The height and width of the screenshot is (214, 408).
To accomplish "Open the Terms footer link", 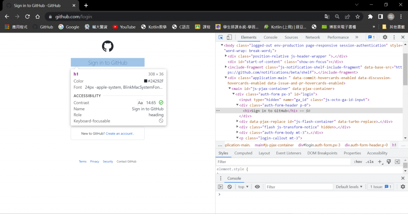I will (x=82, y=161).
